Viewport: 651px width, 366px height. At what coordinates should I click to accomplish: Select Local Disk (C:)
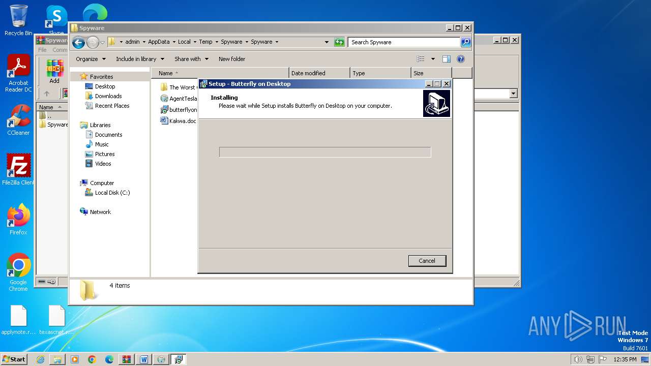112,193
